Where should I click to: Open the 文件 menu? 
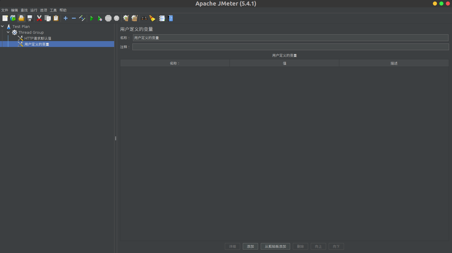[x=5, y=10]
